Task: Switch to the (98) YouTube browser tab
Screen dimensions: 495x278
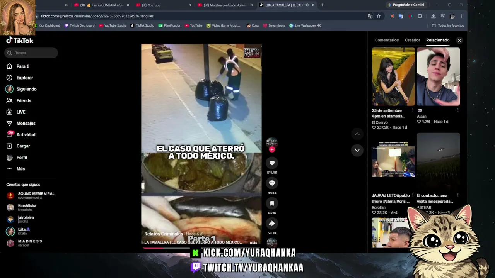Action: click(162, 5)
